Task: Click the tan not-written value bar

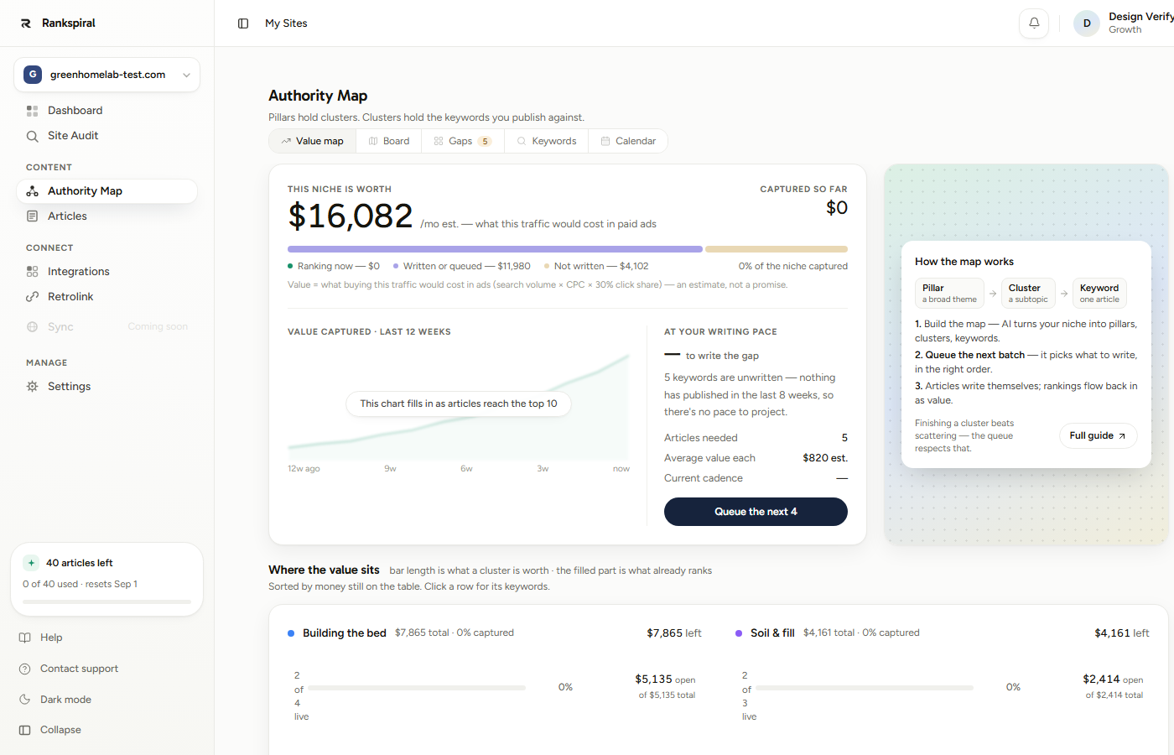Action: (777, 249)
